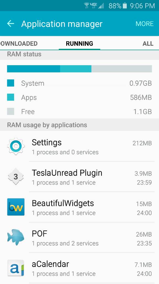The height and width of the screenshot is (284, 159).
Task: Open the Settings gear app icon
Action: pyautogui.click(x=16, y=146)
